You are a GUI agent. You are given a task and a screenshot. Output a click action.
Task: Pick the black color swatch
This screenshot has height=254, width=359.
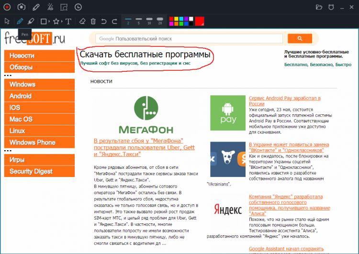tap(191, 23)
